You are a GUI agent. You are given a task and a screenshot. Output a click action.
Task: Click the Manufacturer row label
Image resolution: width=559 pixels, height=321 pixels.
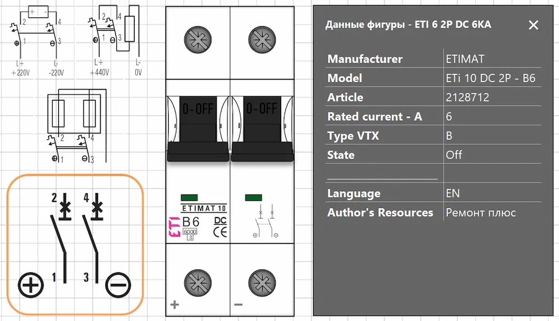click(364, 59)
